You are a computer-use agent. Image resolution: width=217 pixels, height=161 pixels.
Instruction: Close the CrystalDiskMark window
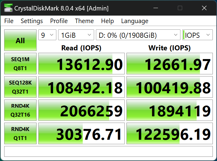pos(204,8)
